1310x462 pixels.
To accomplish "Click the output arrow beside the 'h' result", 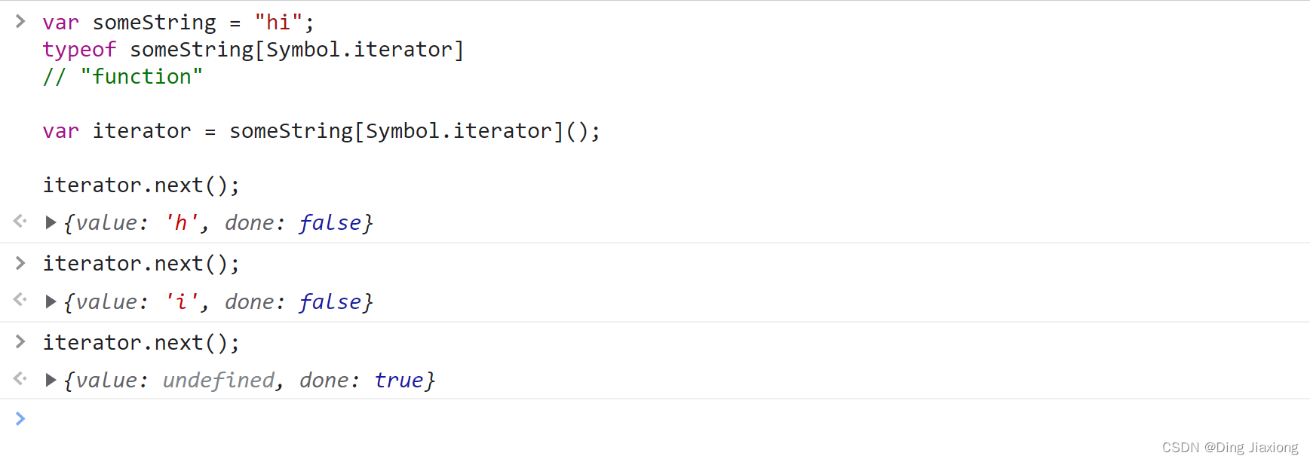I will pyautogui.click(x=20, y=222).
